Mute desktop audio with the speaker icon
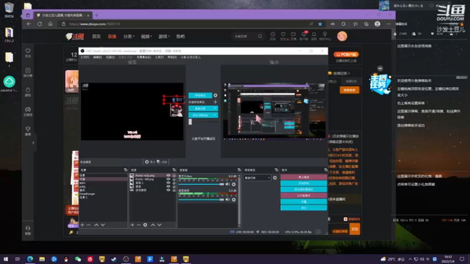The image size is (470, 264). [227, 199]
